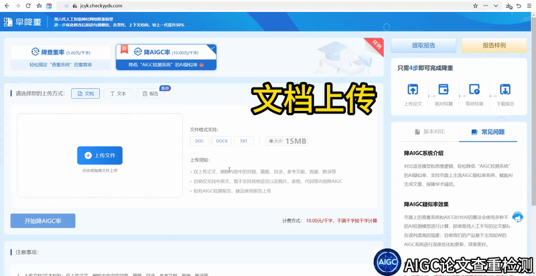Open the three-dots menu in address bar
Image resolution: width=536 pixels, height=276 pixels.
(486, 6)
